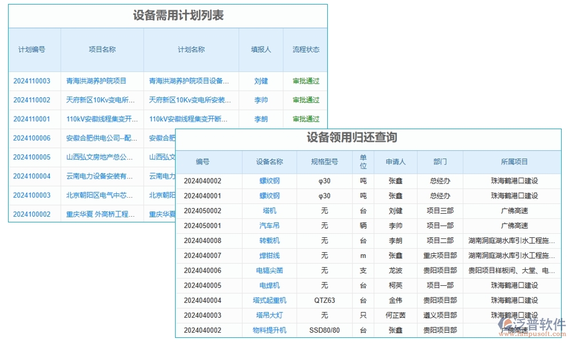Viewport: 572px width, 343px height.
Task: Open the 塔机 equipment details
Action: coord(268,210)
